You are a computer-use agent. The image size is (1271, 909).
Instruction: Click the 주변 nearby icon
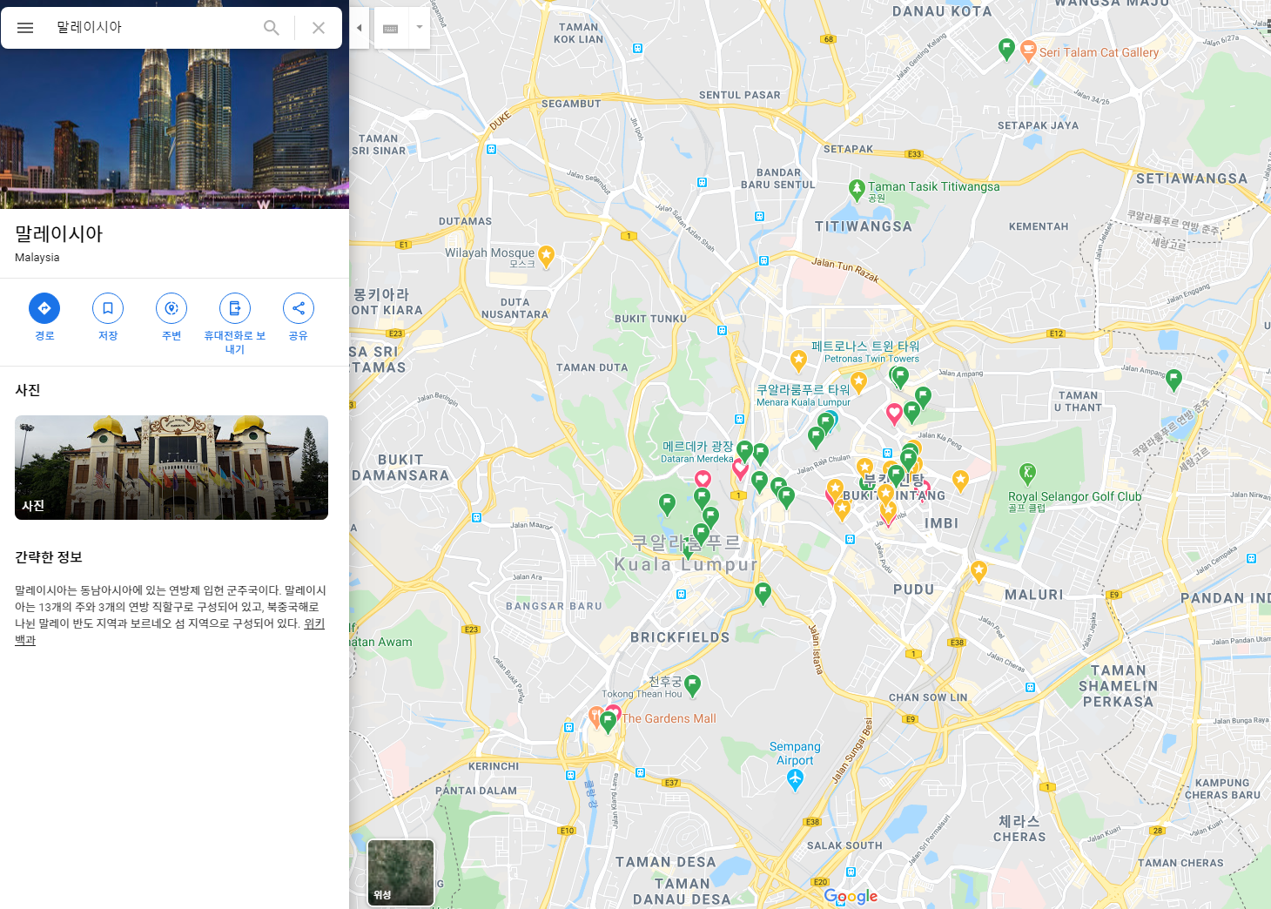[171, 308]
